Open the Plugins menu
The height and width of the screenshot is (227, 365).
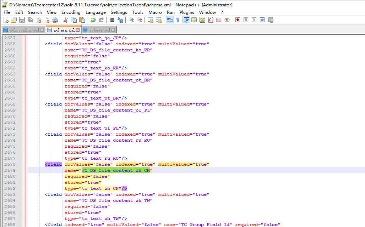point(187,12)
